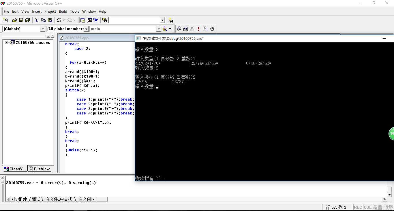This screenshot has width=394, height=211.
Task: Select the 调试 output tab
Action: (36, 199)
